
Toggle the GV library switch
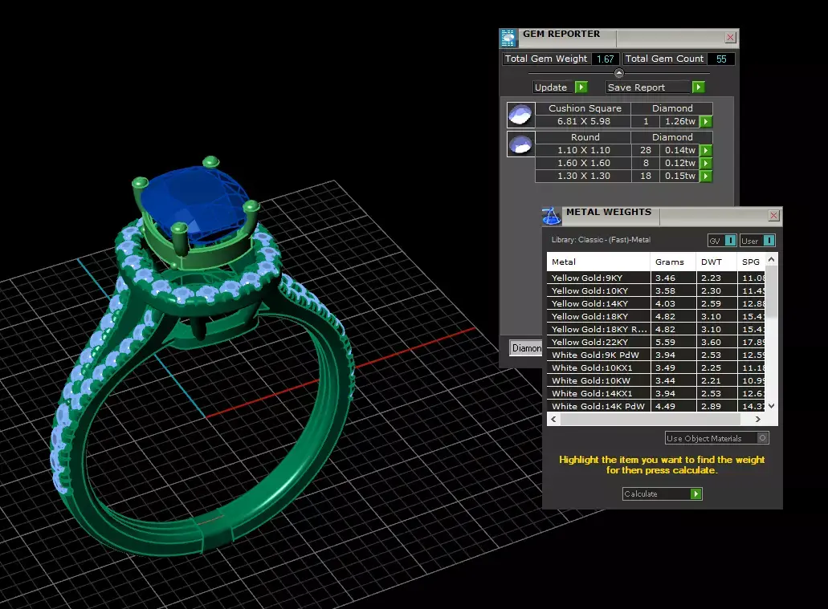coord(730,241)
